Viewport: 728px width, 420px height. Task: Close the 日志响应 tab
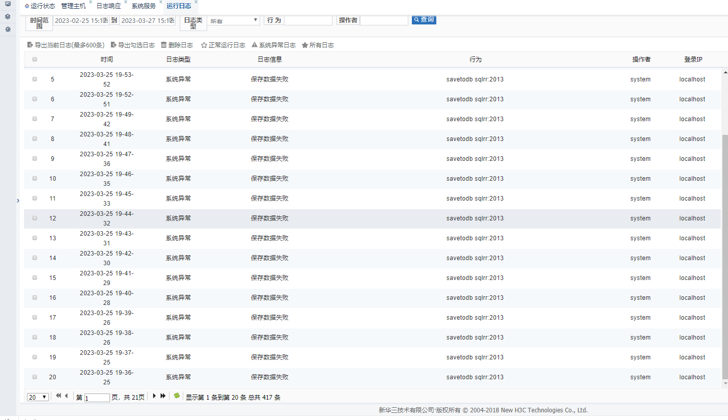[x=126, y=2]
